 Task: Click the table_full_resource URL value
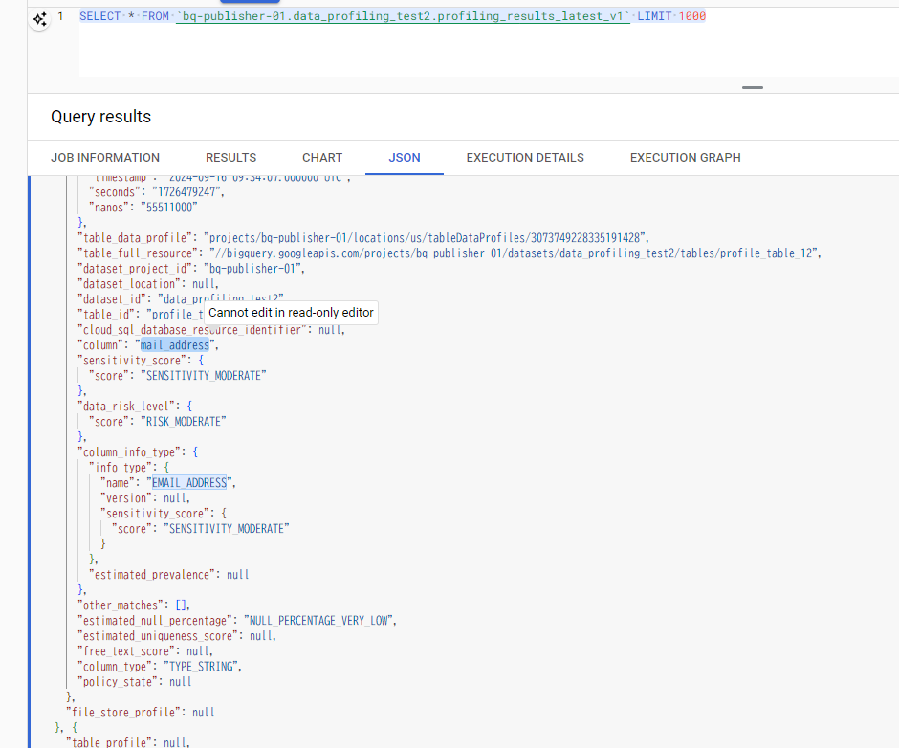point(514,253)
